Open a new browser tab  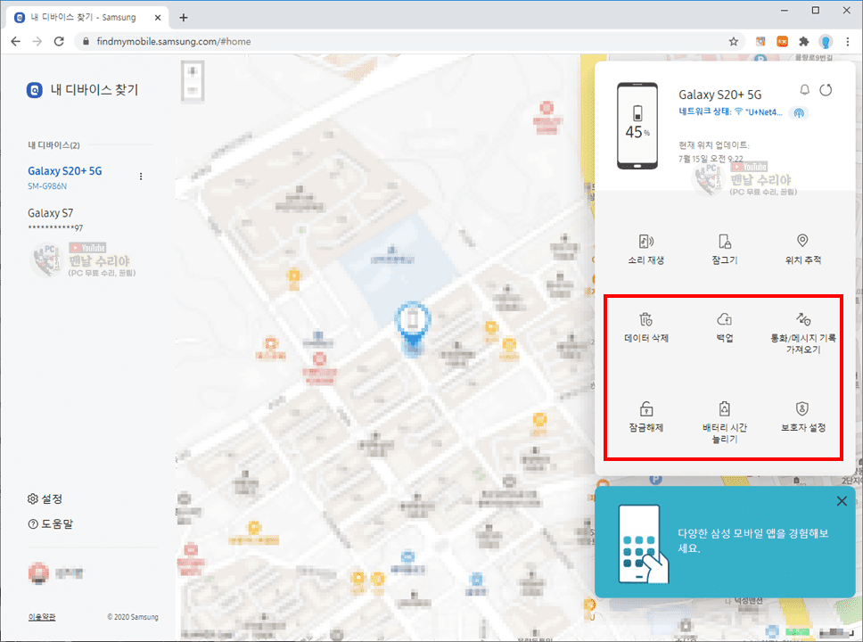click(x=184, y=18)
